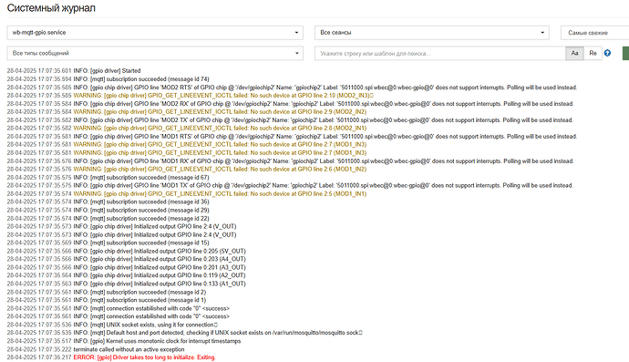Click the 'Самые свежие' button
Screen dimensions: 629x362
(594, 33)
